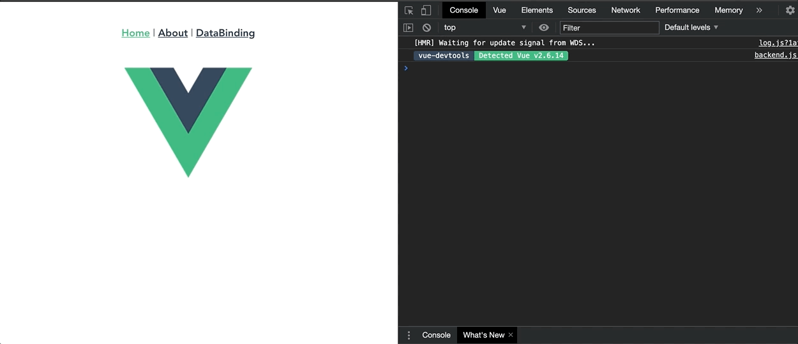Switch to the Console tab
The image size is (798, 344).
(x=463, y=10)
